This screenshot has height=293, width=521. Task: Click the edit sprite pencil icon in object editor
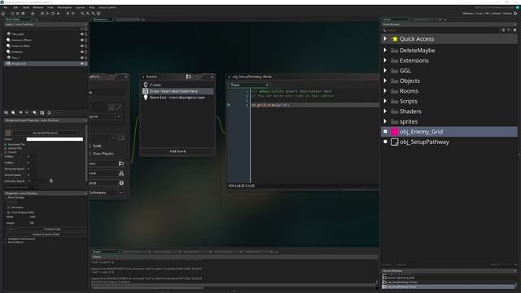119,107
